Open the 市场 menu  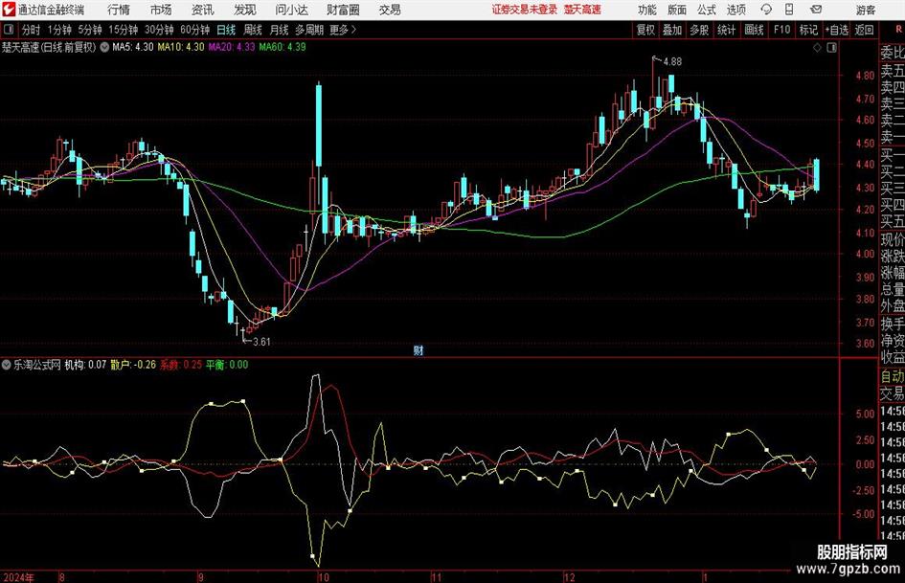[x=161, y=10]
